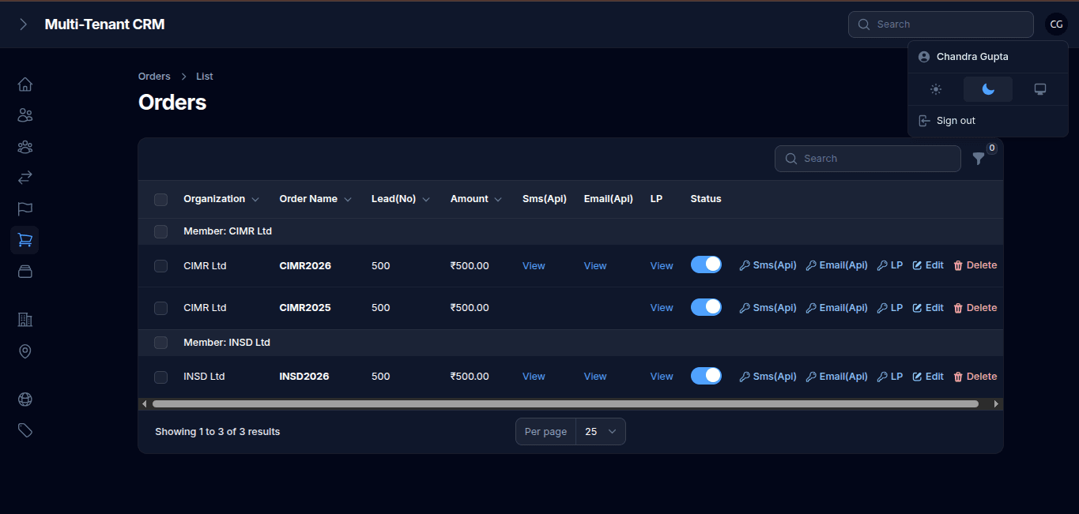Open the user-group teams sidebar icon

pyautogui.click(x=25, y=147)
